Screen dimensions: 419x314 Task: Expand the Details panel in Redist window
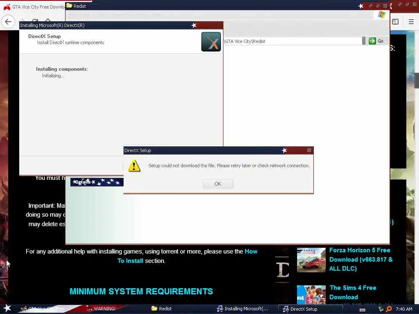pyautogui.click(x=97, y=182)
